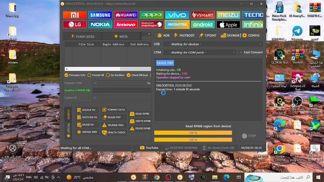This screenshot has height=182, width=324.
Task: Click the STOP button
Action: point(249,136)
